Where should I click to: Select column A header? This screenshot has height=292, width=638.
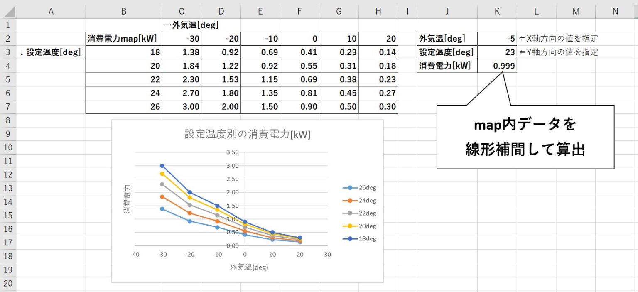pos(51,12)
